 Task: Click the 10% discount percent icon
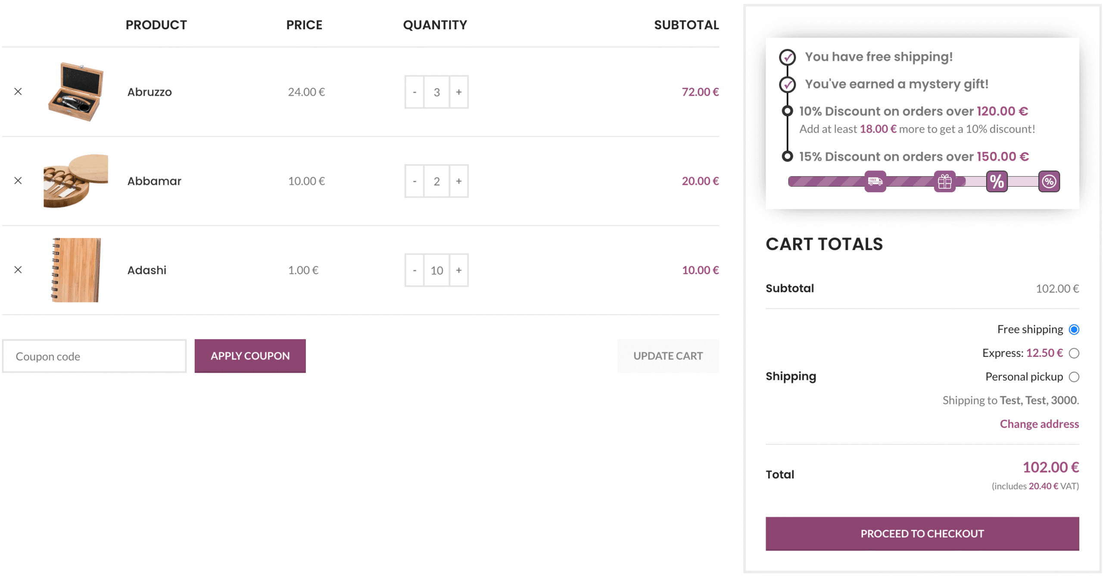(x=996, y=181)
